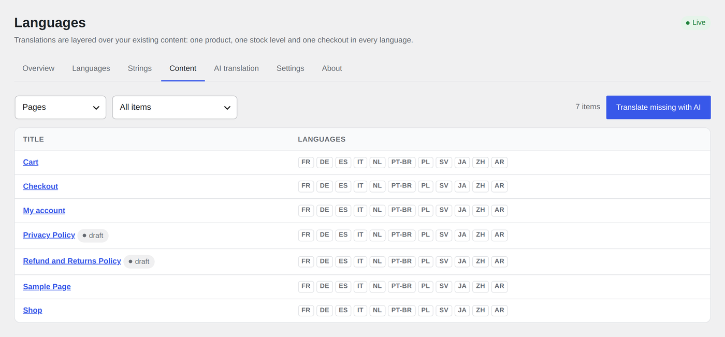Open the Cart page link

click(31, 162)
